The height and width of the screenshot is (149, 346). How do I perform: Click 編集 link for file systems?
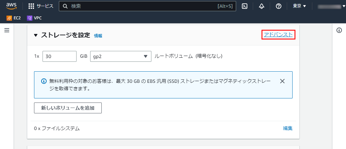pos(288,128)
